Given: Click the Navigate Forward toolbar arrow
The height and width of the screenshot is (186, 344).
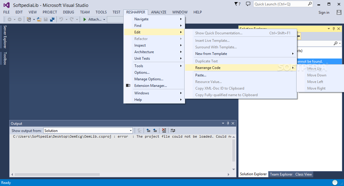Looking at the screenshot, I should point(19,19).
